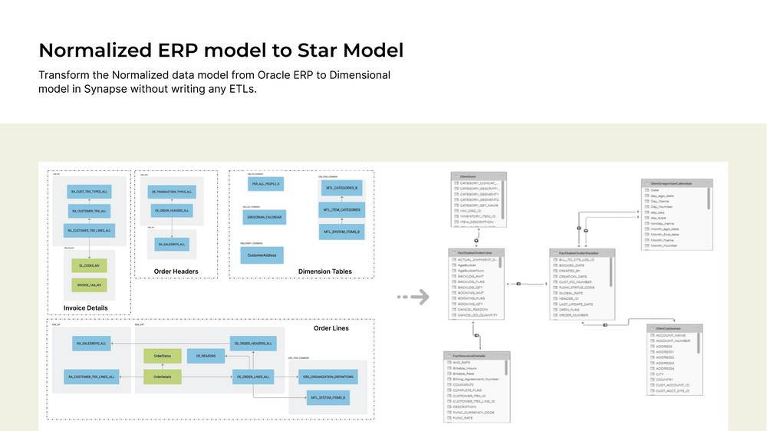Select the CustomerAddress node
767x431 pixels.
(x=262, y=255)
